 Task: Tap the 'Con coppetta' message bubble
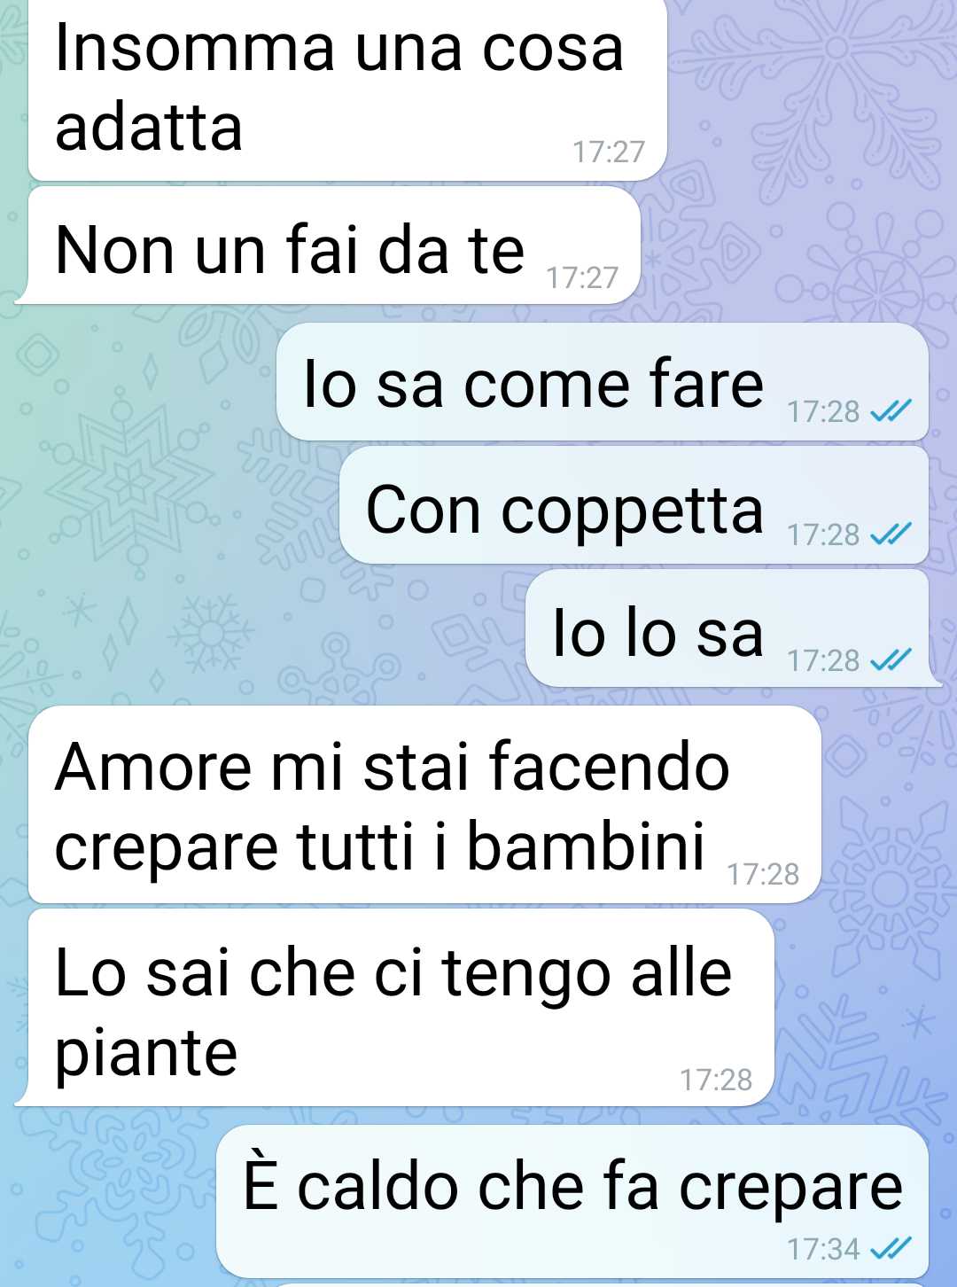tap(634, 505)
